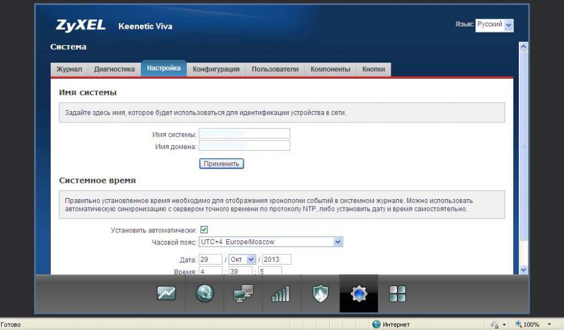The width and height of the screenshot is (564, 330).
Task: Click the hour field showing 4
Action: coord(210,271)
